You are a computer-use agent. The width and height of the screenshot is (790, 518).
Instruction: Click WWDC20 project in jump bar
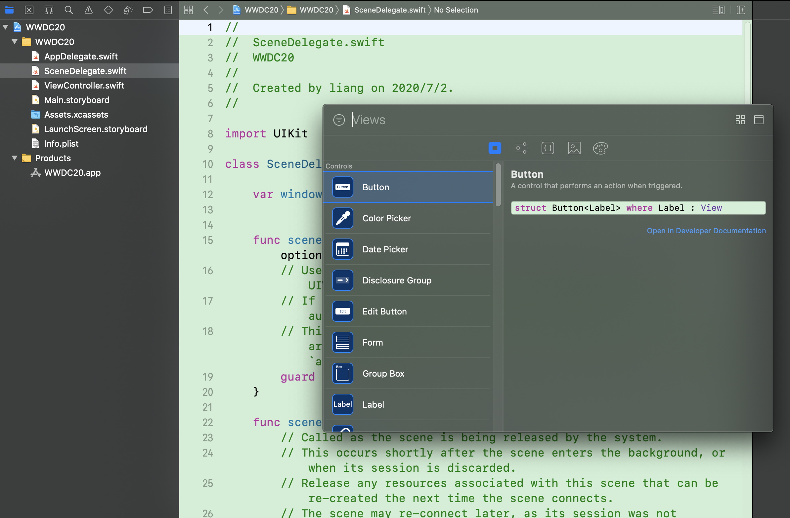[x=256, y=10]
